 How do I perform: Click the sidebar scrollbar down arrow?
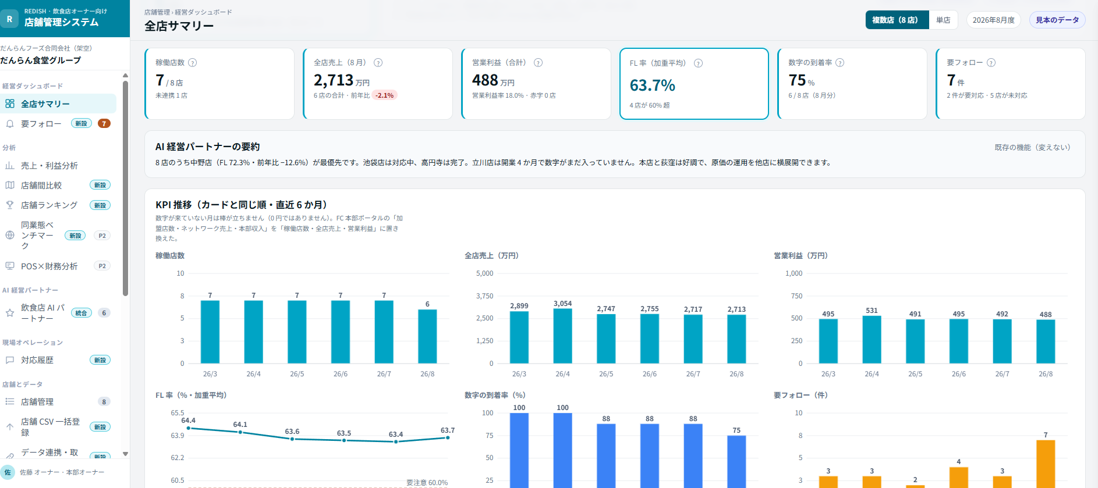pos(125,454)
